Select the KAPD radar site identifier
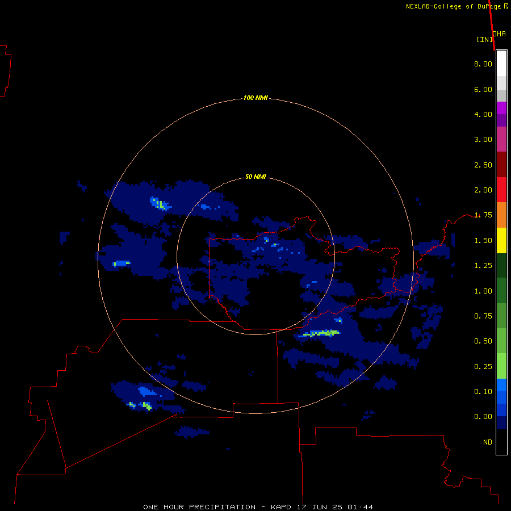The height and width of the screenshot is (511, 511). (281, 507)
